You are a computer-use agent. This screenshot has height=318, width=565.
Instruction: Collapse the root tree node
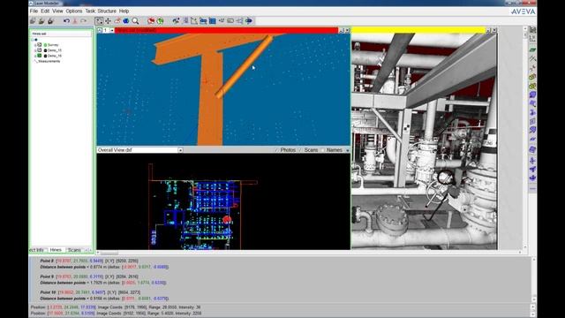(x=33, y=39)
